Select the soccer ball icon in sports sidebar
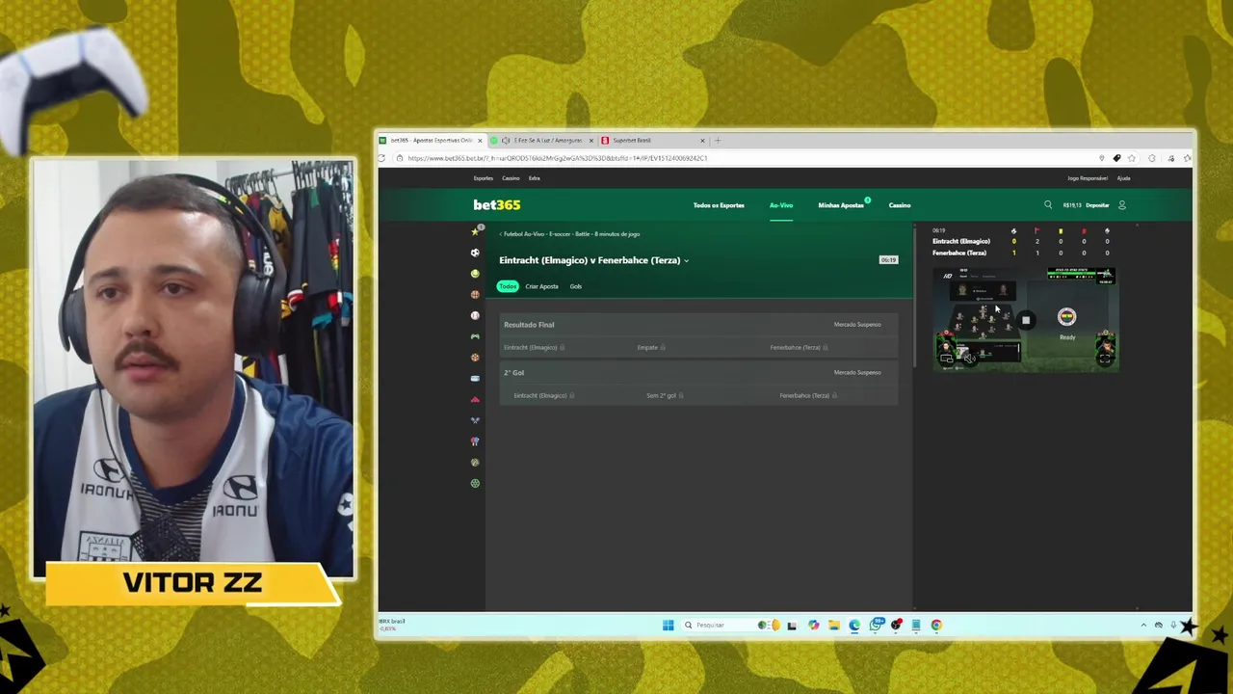This screenshot has height=694, width=1233. (x=475, y=253)
